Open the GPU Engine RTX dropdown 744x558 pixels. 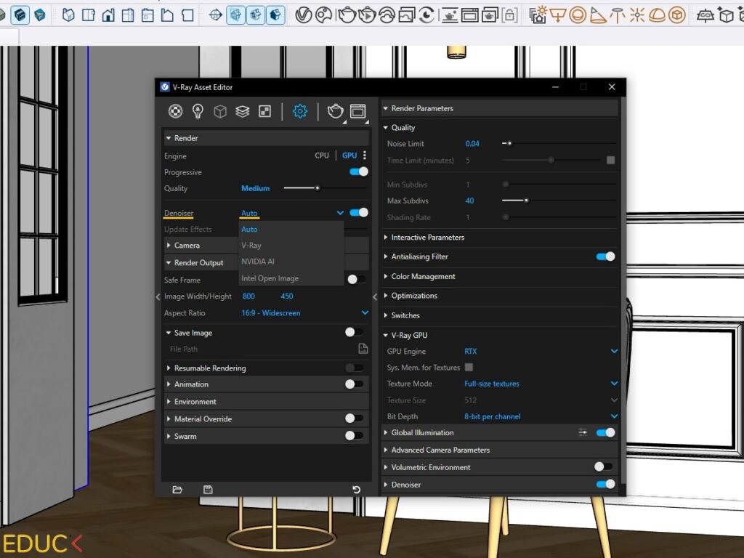[x=614, y=352]
